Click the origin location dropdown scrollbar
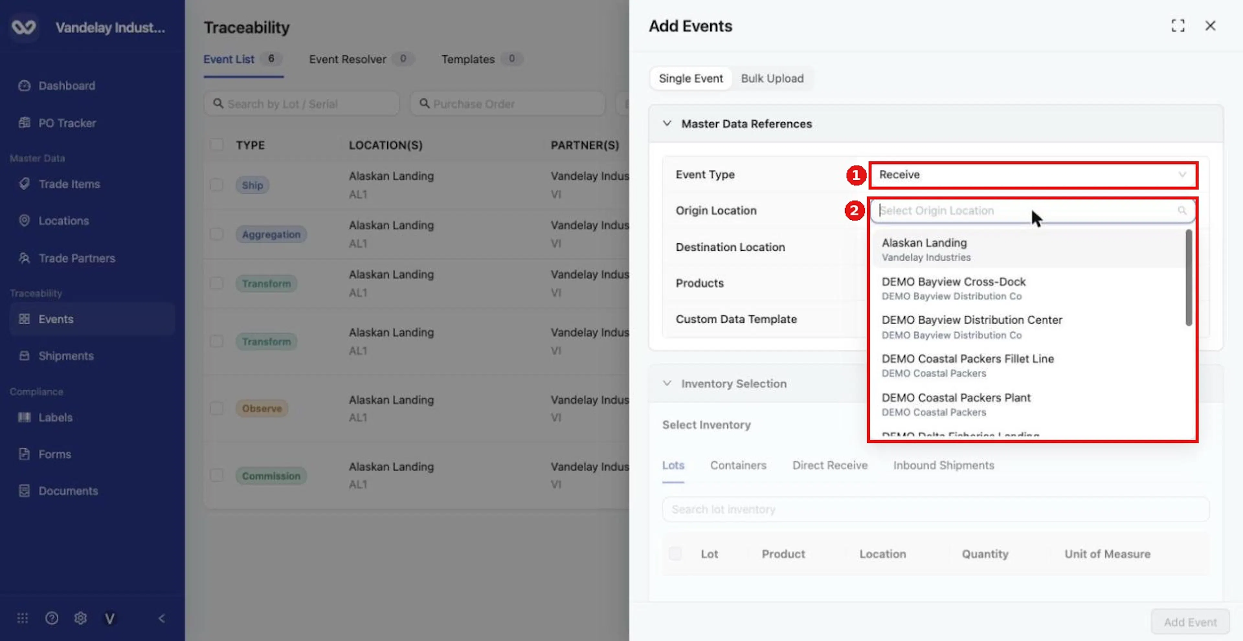Viewport: 1243px width, 641px height. [x=1189, y=277]
